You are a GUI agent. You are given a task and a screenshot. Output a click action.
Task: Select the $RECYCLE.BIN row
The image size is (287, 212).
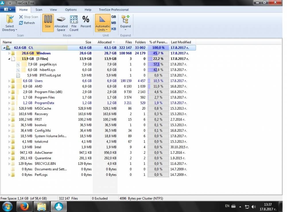click(98, 164)
